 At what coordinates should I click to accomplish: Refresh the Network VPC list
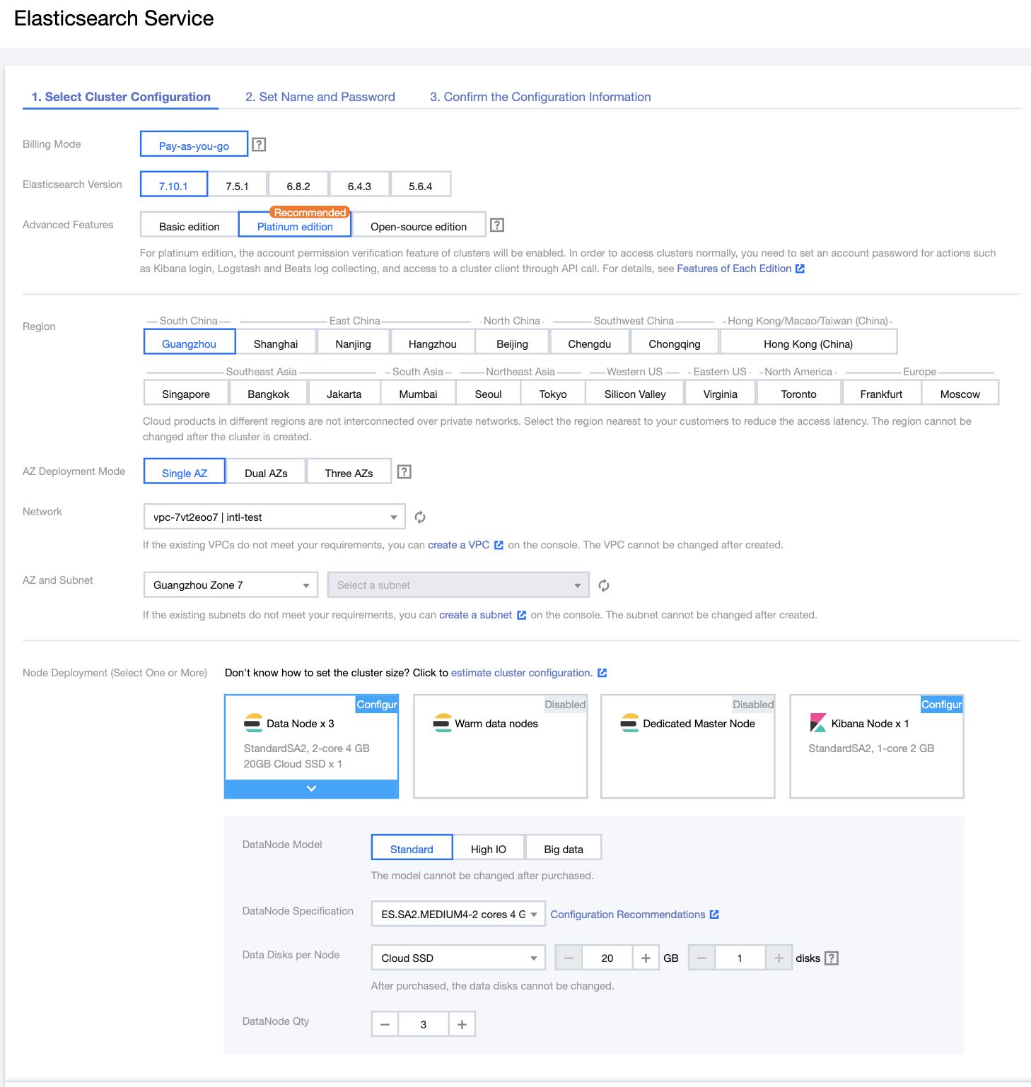(x=420, y=517)
